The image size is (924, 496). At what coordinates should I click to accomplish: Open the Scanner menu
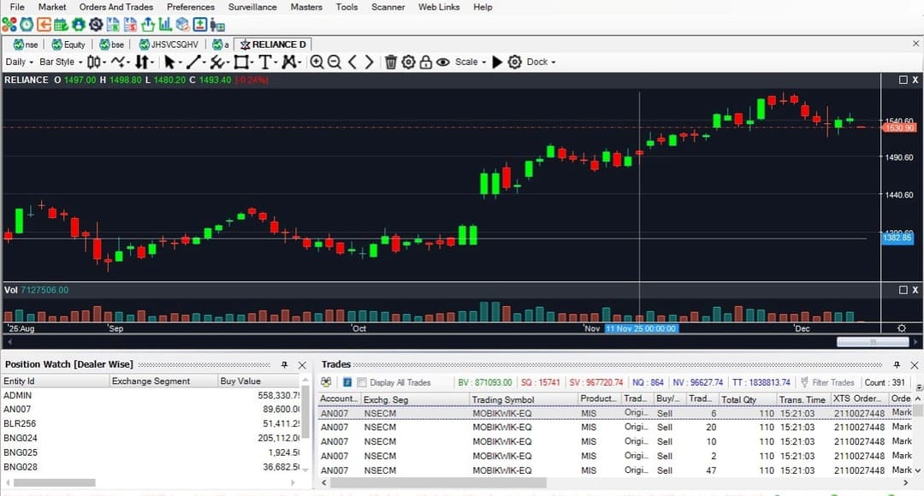pyautogui.click(x=388, y=7)
